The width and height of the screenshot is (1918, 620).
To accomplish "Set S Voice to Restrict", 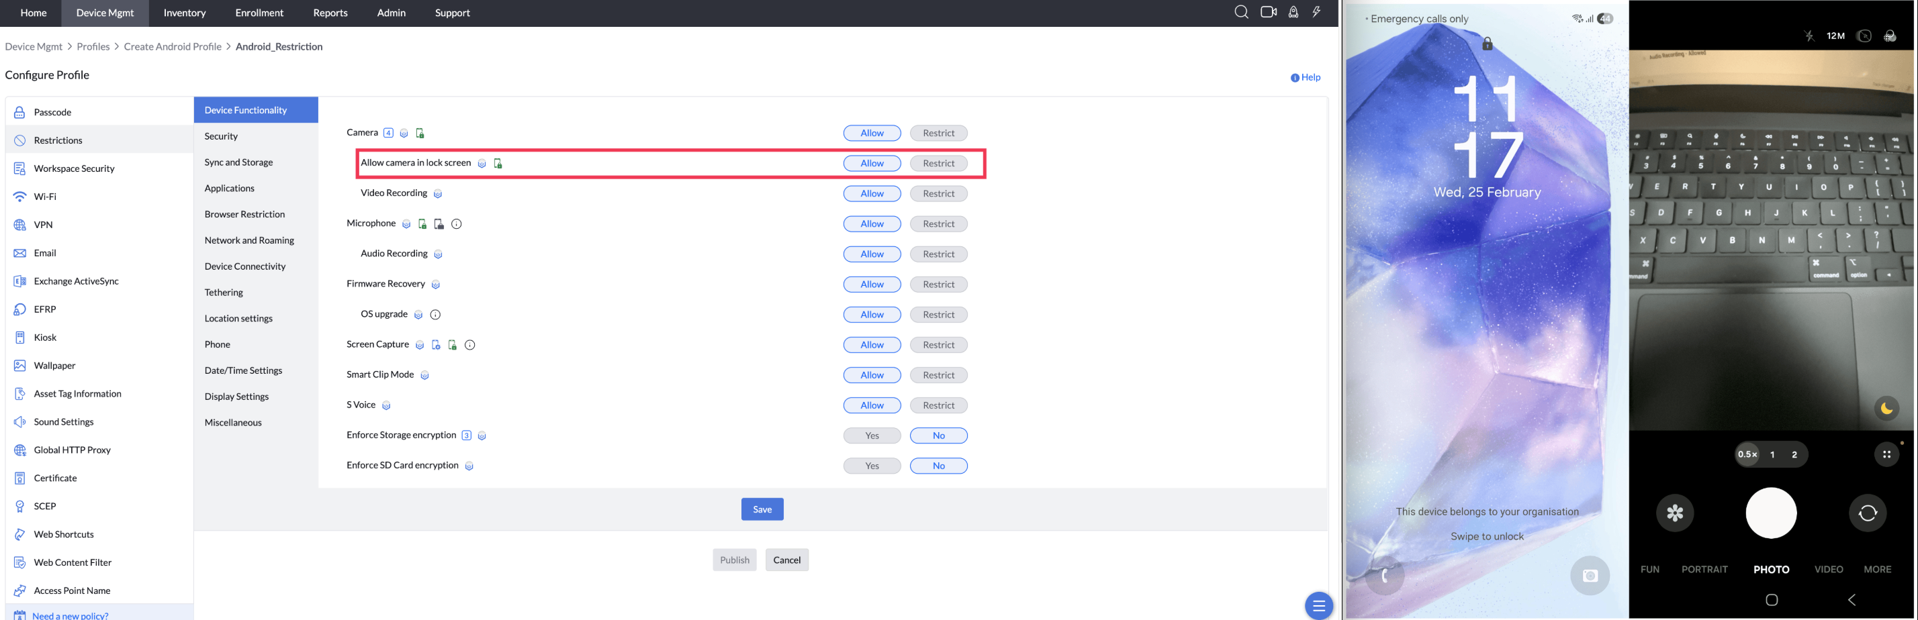I will coord(938,406).
